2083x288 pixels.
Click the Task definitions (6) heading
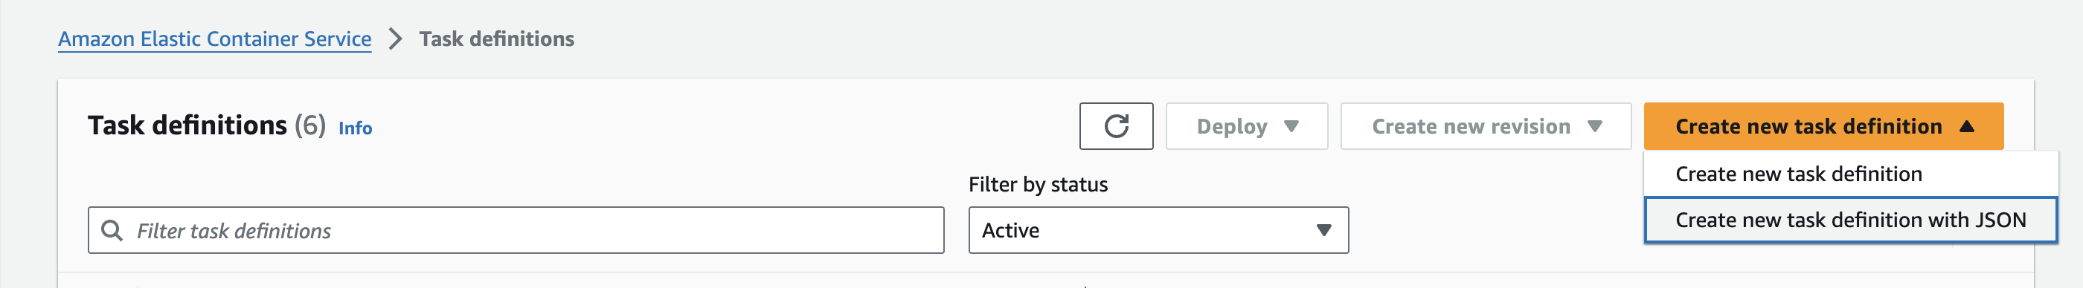click(x=207, y=126)
